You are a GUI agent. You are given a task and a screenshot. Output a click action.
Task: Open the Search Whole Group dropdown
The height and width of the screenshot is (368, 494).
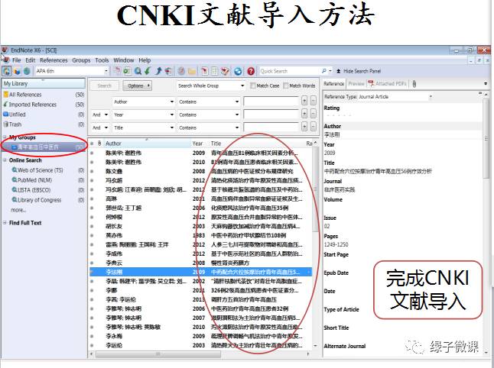click(x=211, y=86)
